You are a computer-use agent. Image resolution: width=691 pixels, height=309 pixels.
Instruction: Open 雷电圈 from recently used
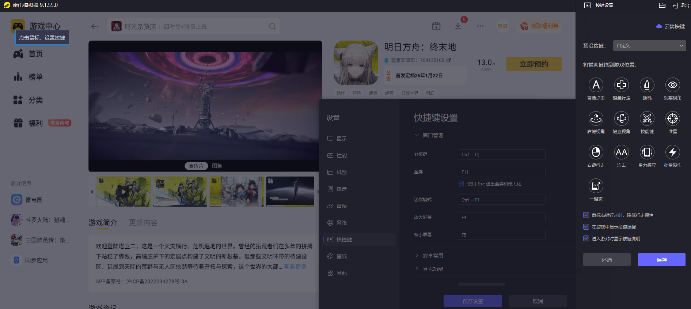click(x=27, y=200)
